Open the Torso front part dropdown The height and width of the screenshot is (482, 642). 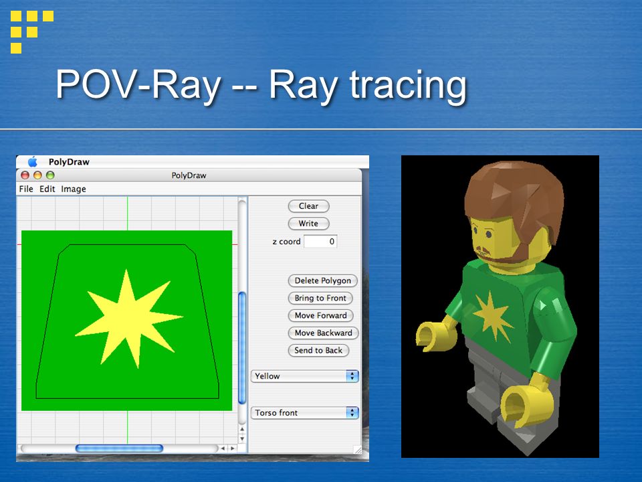click(305, 413)
